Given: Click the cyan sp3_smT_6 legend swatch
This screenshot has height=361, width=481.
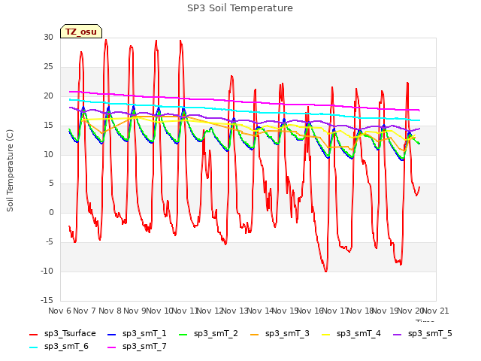Looking at the screenshot, I should tap(33, 347).
